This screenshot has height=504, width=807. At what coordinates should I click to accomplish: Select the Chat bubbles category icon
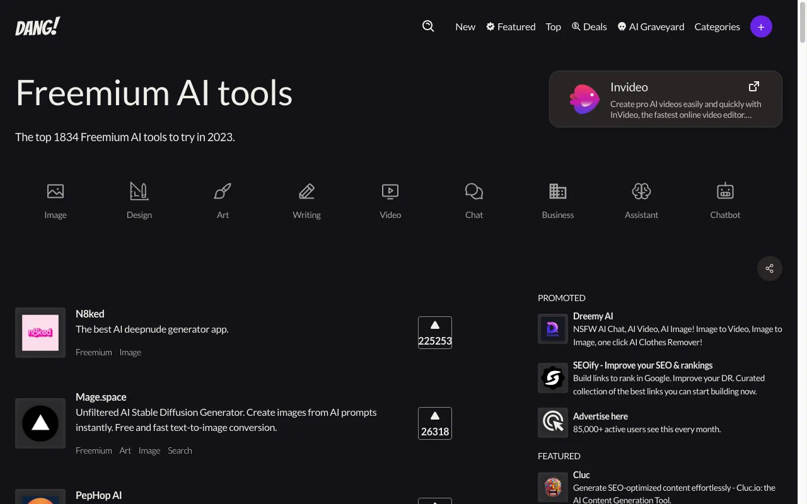pos(474,191)
